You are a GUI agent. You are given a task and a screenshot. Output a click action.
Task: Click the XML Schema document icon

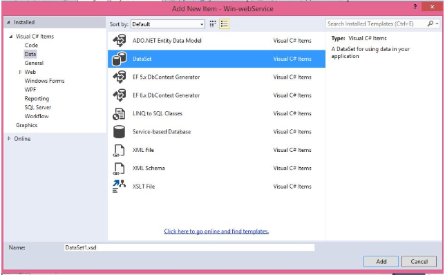119,169
